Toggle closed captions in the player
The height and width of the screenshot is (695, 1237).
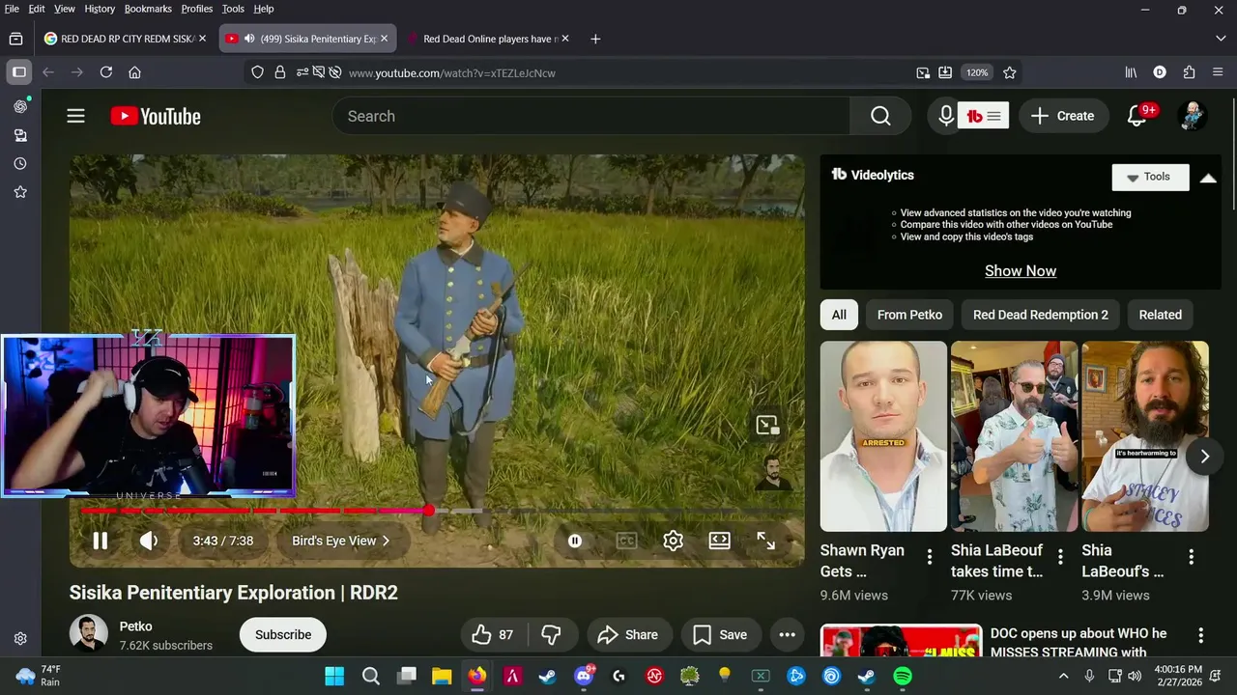(x=626, y=541)
